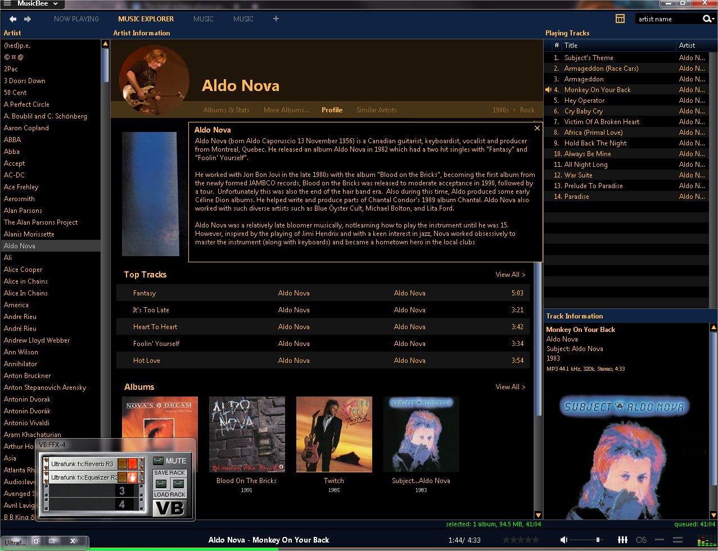Maximize the Ultrafunk minimized window
This screenshot has height=551, width=718.
coord(52,541)
